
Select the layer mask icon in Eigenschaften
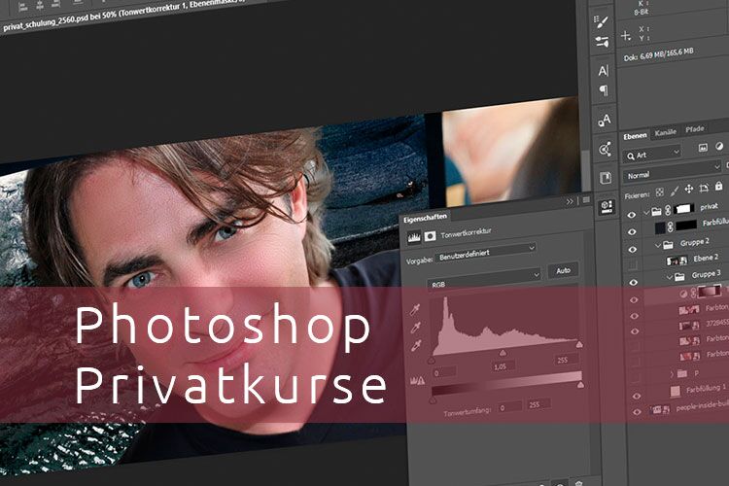(430, 236)
